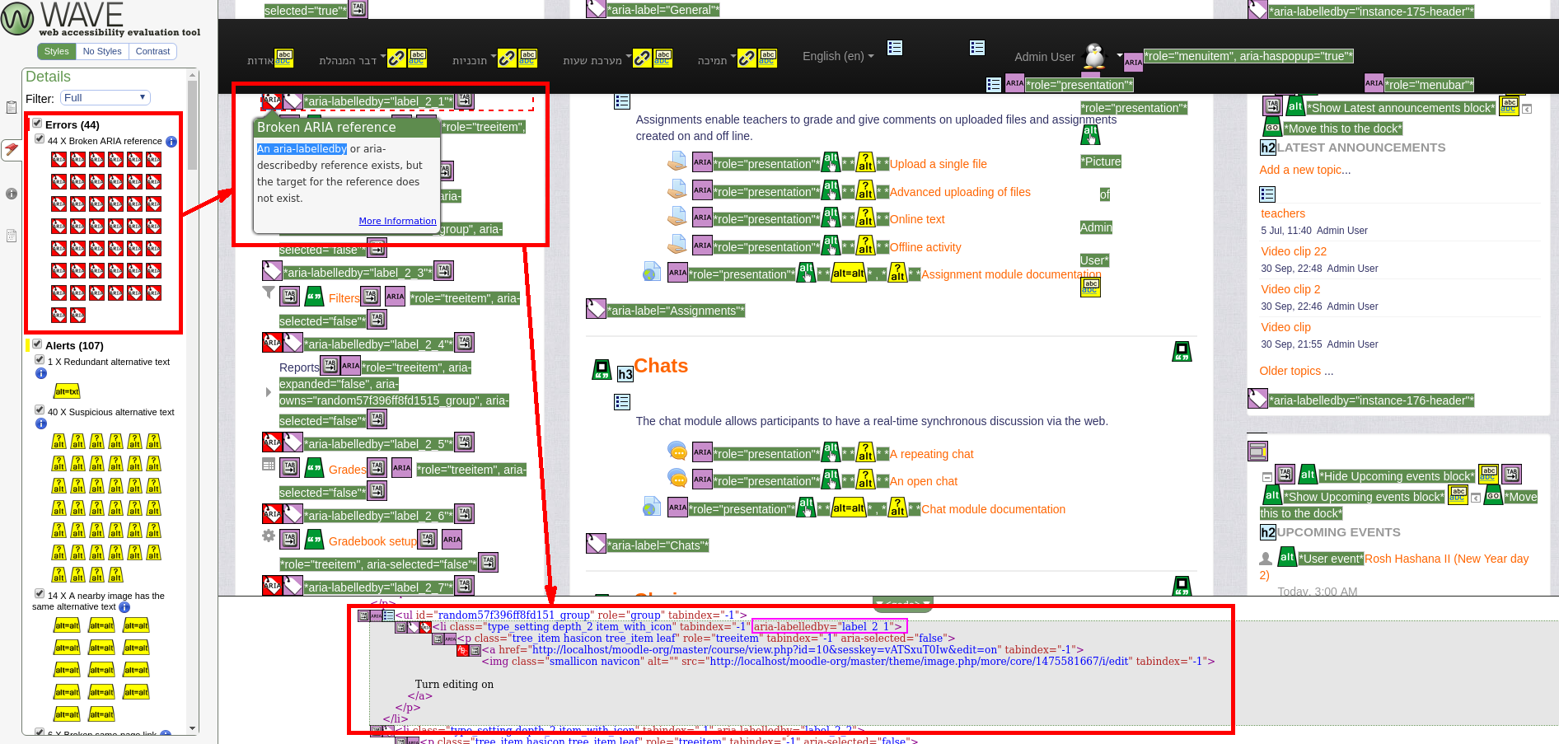Click the funnel icon beside Filters
The image size is (1559, 744).
click(269, 292)
